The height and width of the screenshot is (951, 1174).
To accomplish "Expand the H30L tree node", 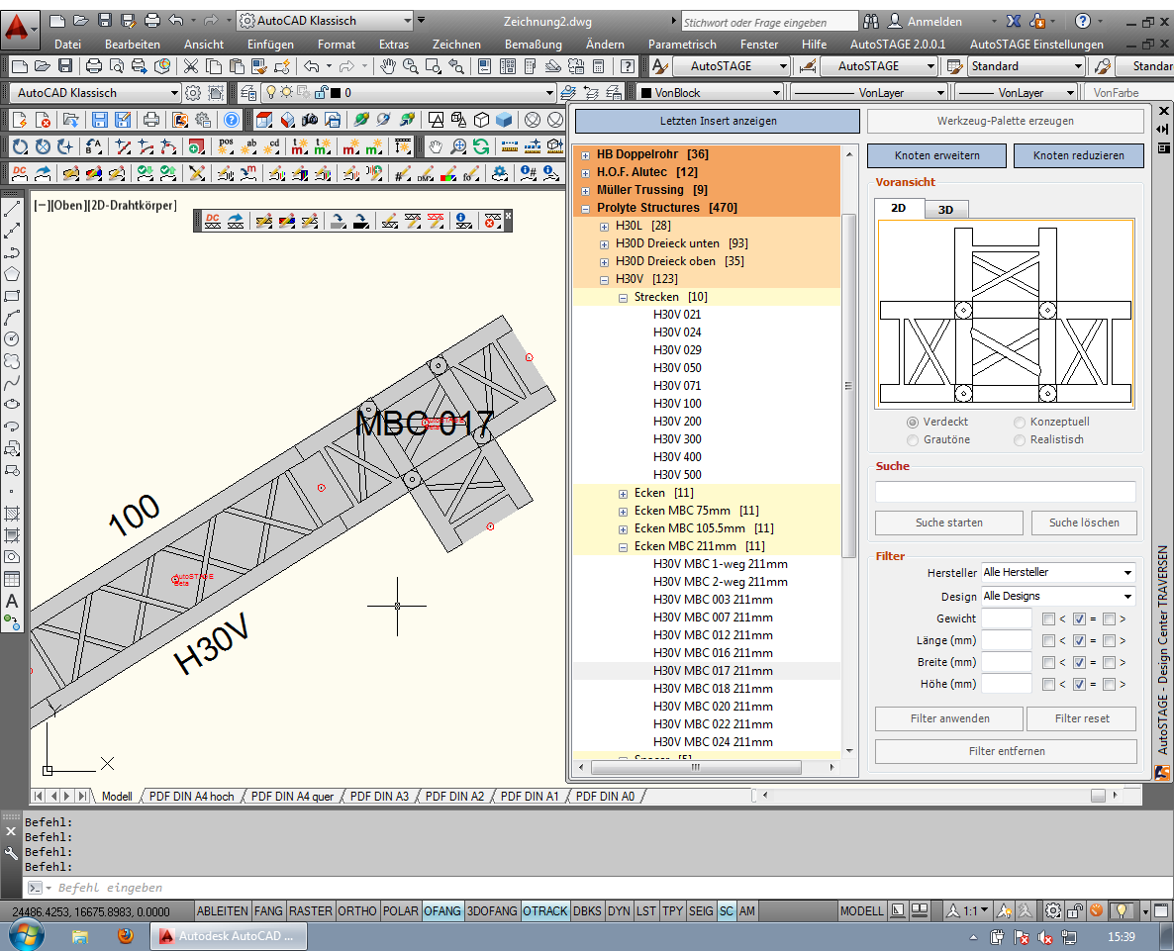I will pyautogui.click(x=604, y=226).
